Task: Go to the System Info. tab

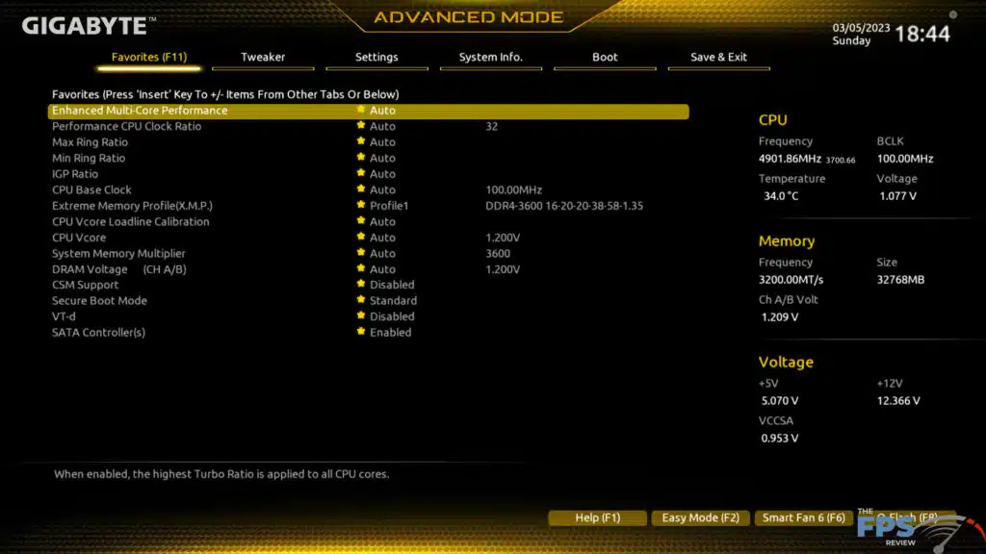Action: (490, 57)
